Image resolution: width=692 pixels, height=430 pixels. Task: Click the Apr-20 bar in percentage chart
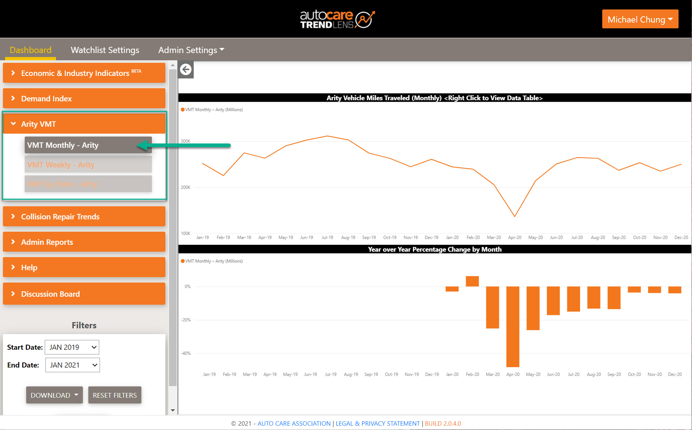[513, 326]
